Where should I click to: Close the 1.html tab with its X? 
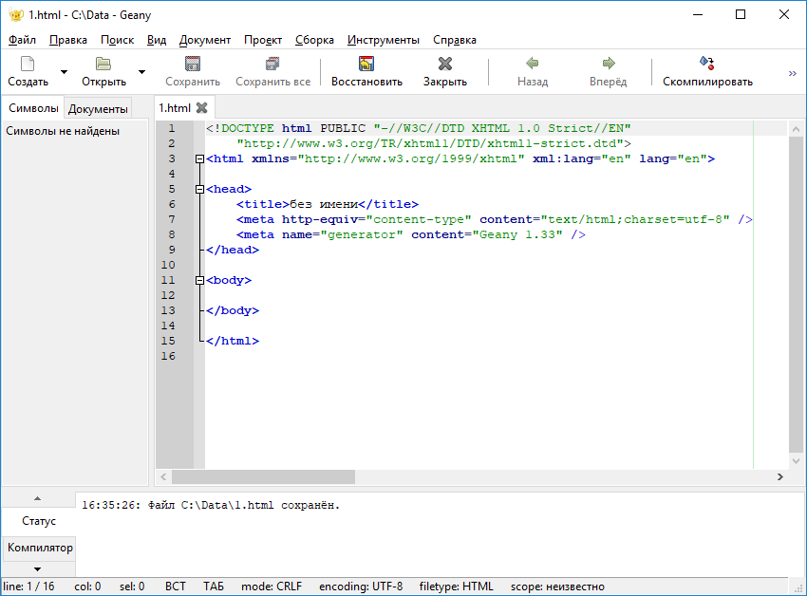coord(201,107)
